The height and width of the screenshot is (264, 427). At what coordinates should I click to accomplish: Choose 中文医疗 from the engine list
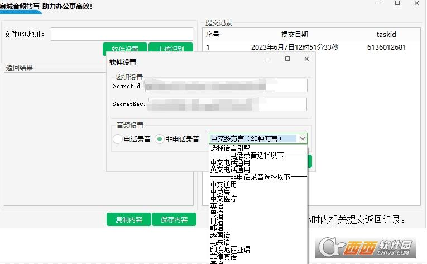pyautogui.click(x=224, y=199)
